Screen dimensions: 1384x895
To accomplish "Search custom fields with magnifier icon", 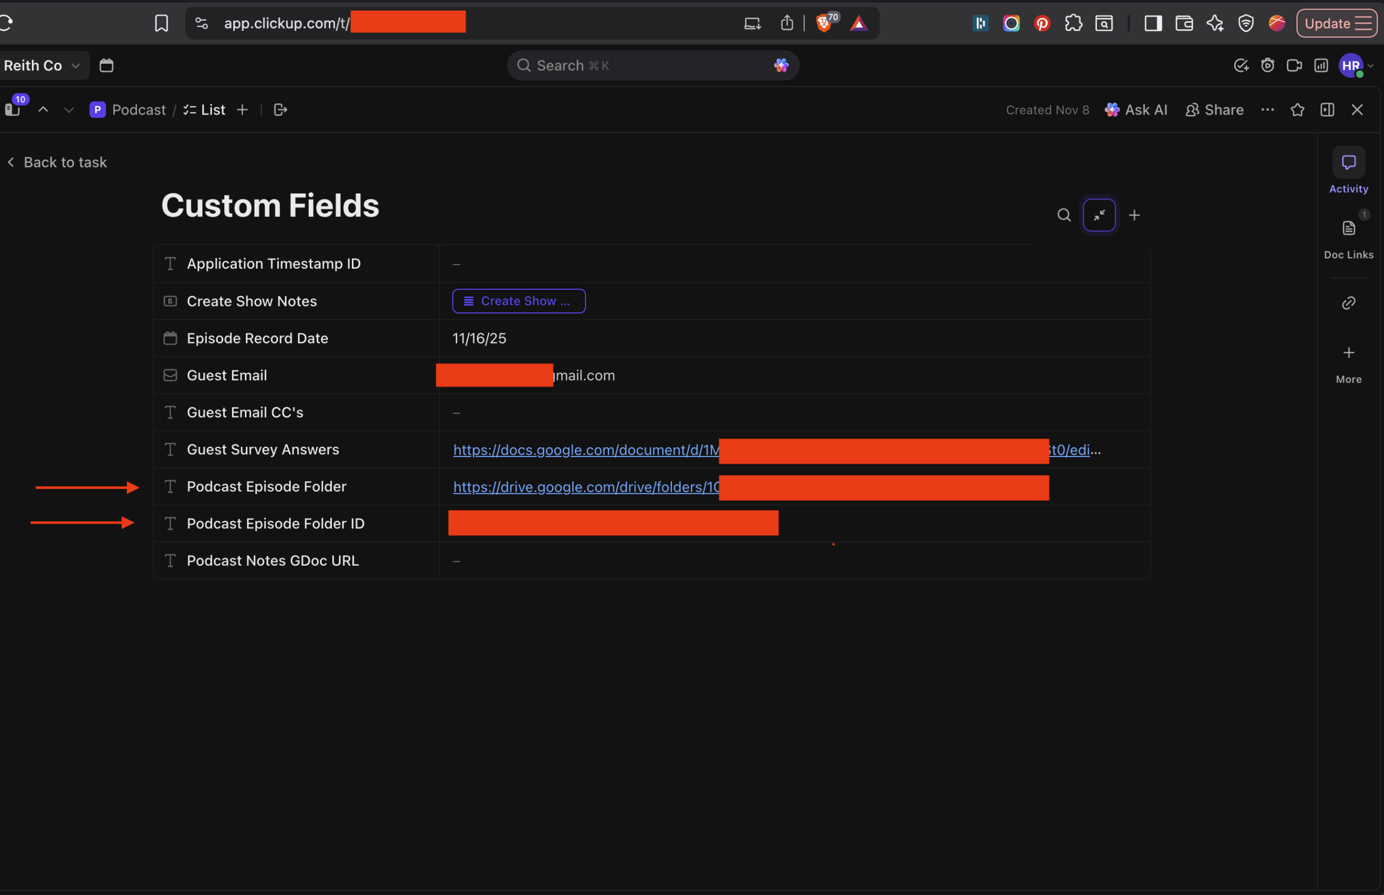I will coord(1063,216).
